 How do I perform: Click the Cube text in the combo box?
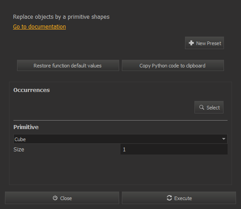[x=20, y=139]
